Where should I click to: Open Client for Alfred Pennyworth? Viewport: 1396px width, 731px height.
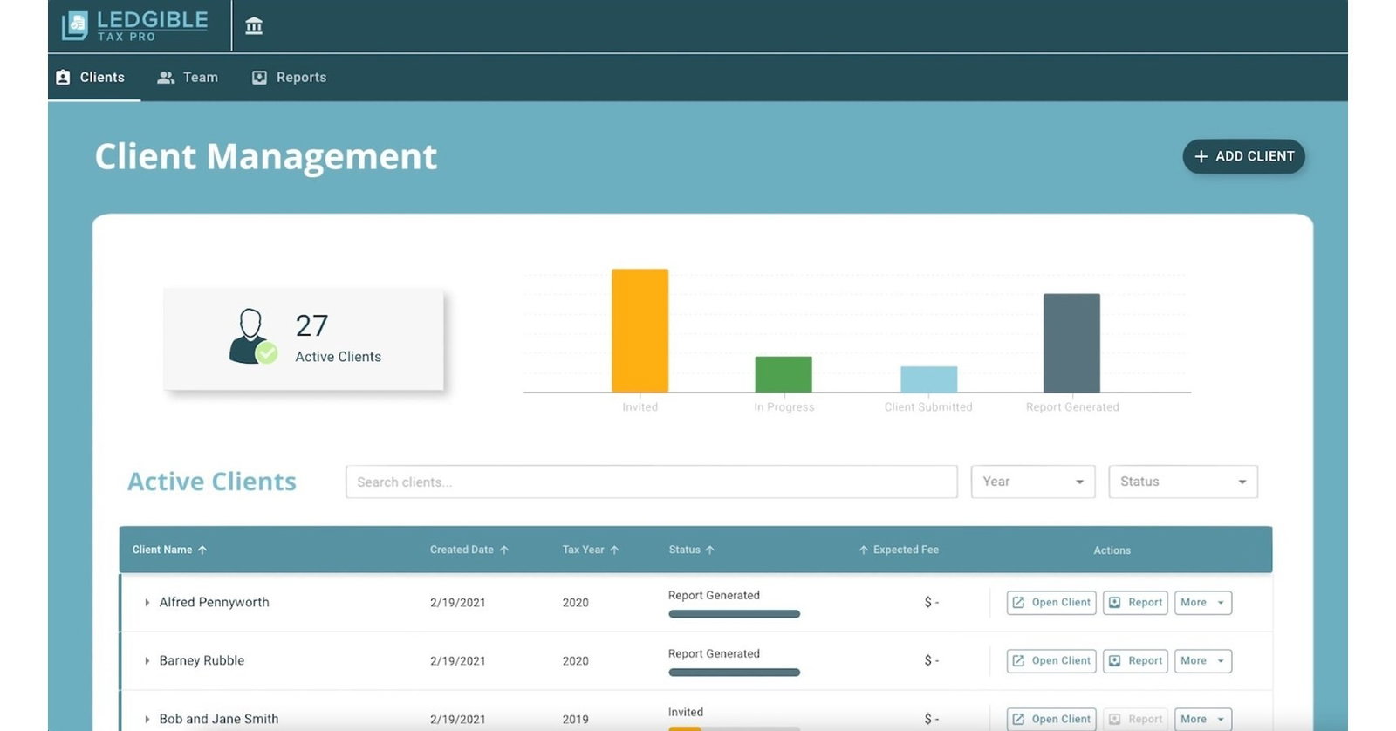click(1051, 602)
